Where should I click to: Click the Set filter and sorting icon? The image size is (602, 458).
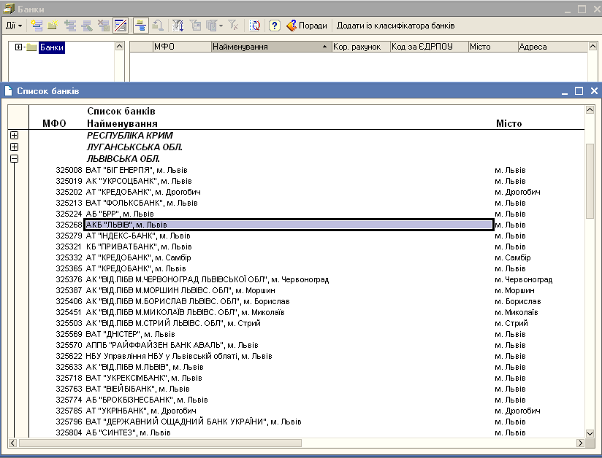tap(178, 26)
